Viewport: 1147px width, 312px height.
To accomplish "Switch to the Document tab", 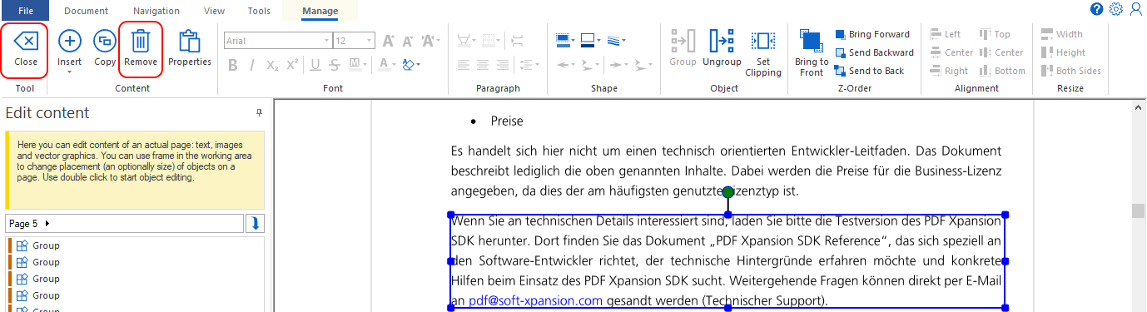I will click(86, 11).
